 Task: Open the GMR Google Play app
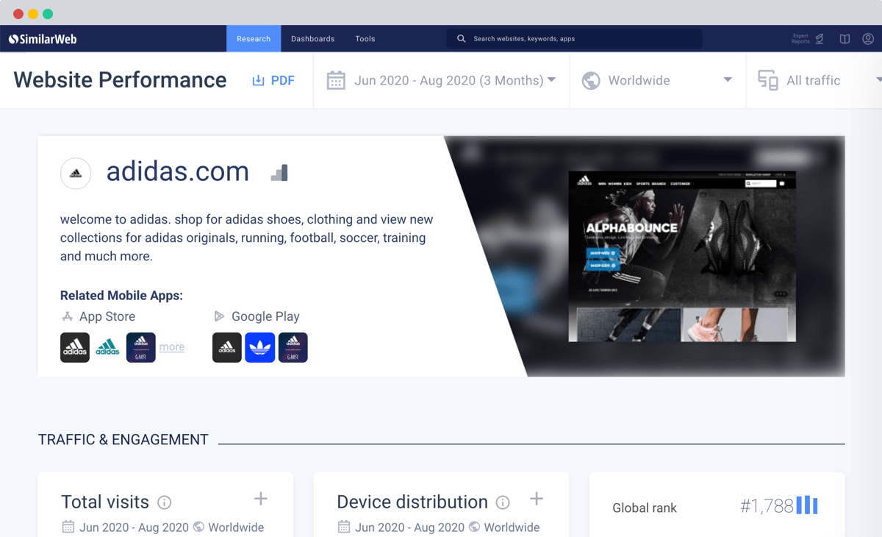pos(293,347)
